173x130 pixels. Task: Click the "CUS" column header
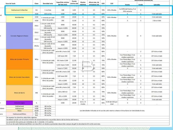click(112, 4)
